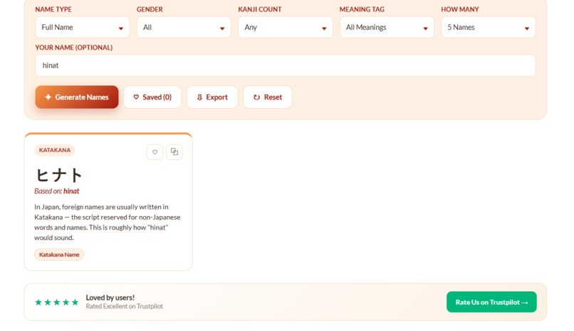574x331 pixels.
Task: Open the How Many dropdown
Action: 489,28
